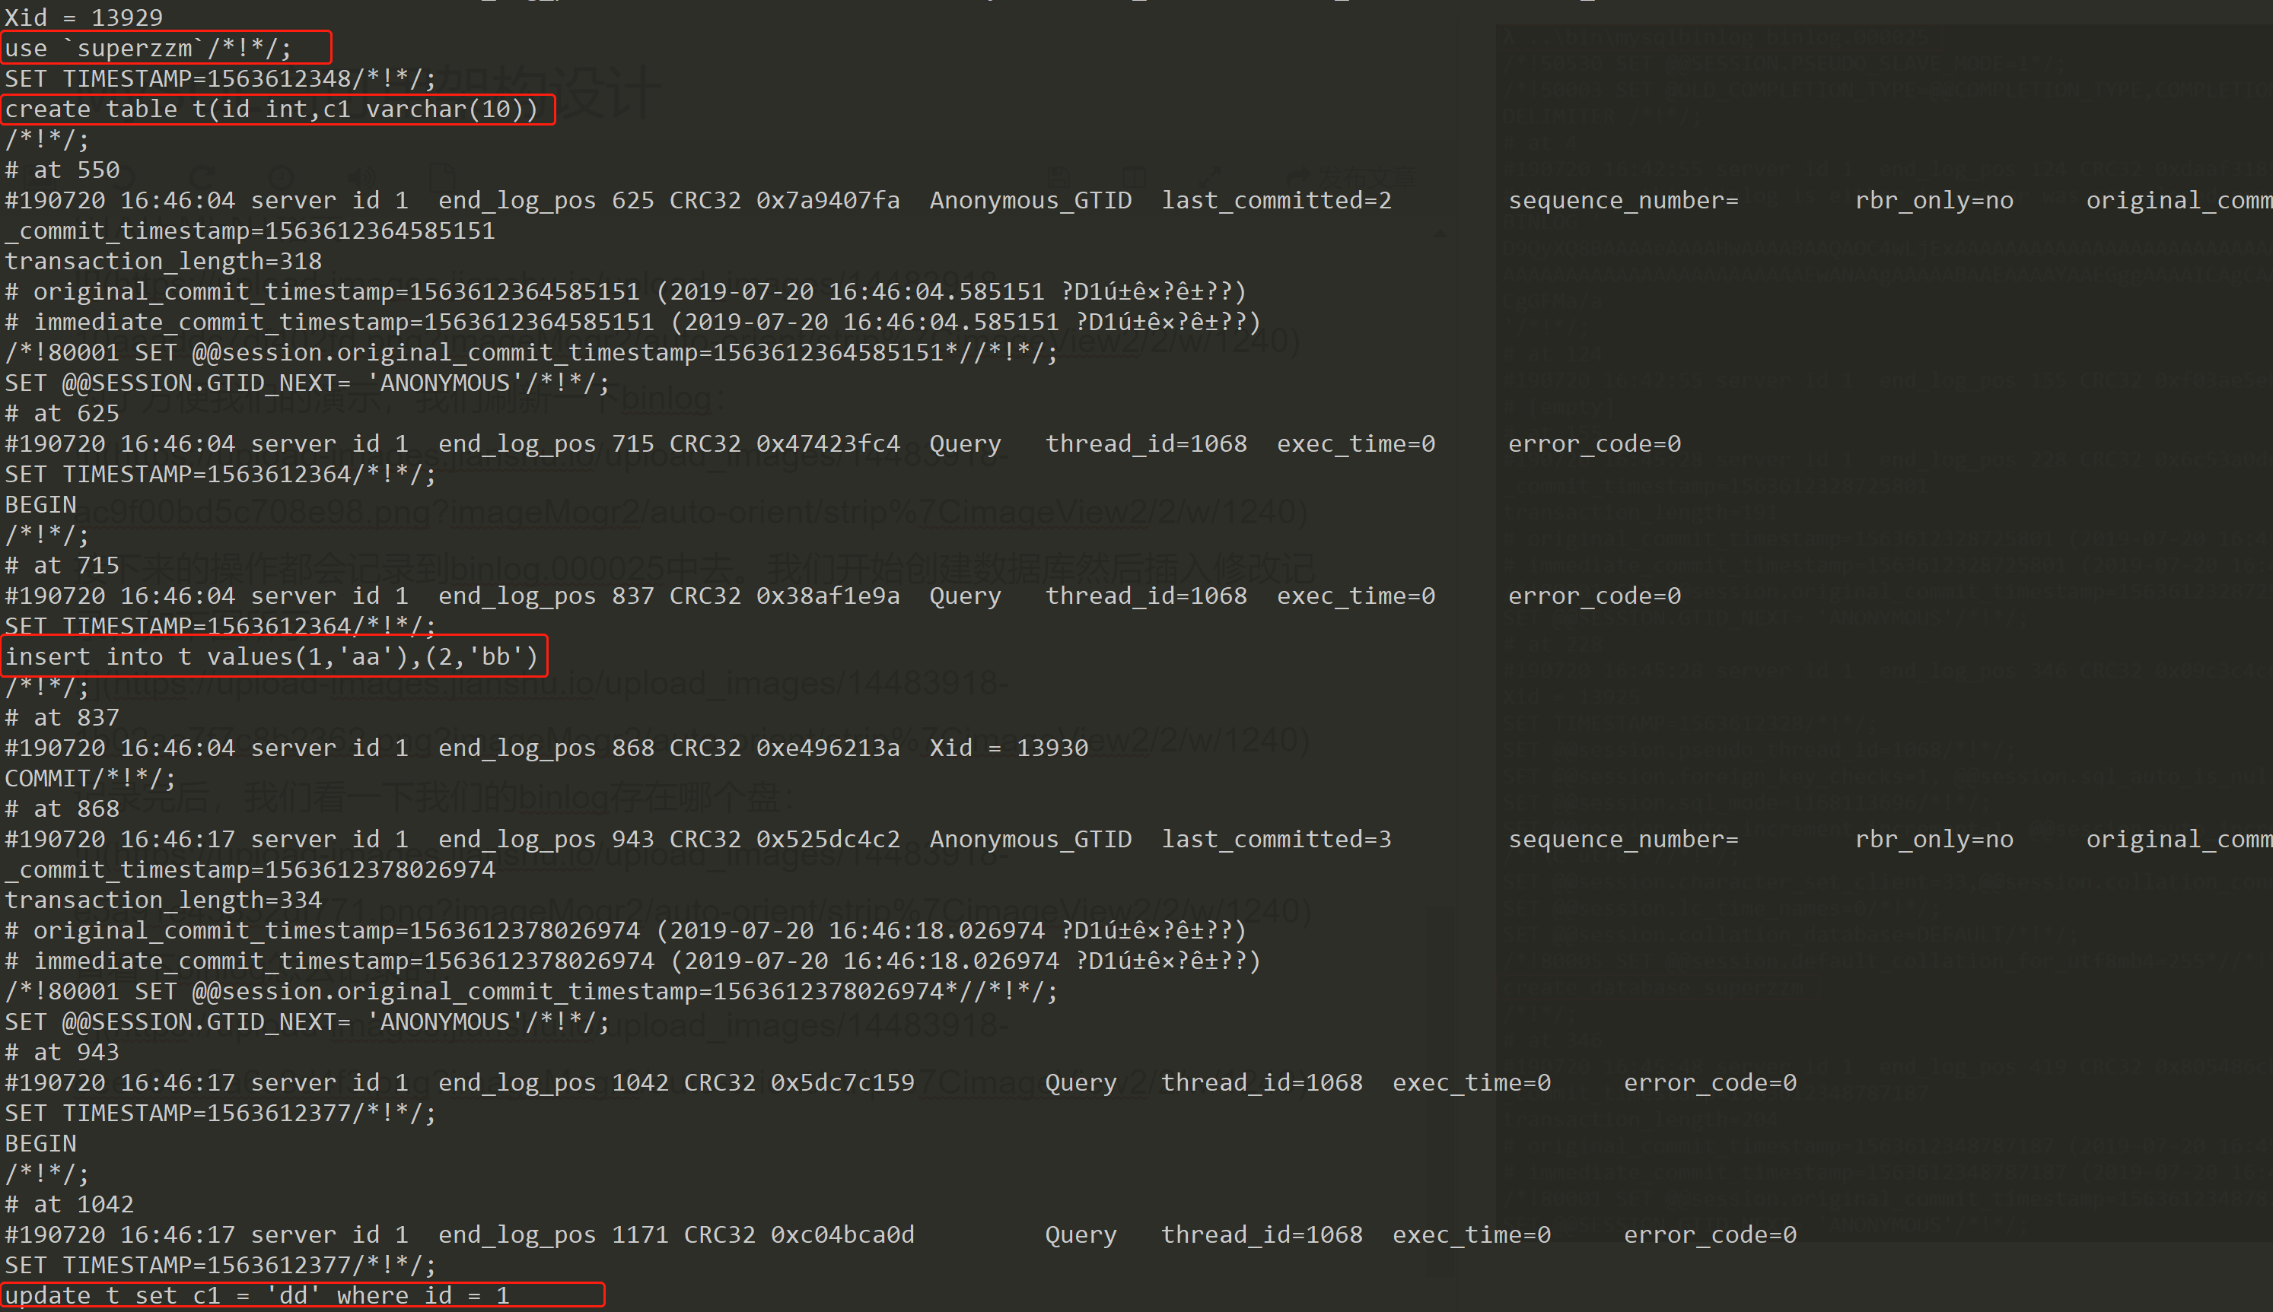The width and height of the screenshot is (2273, 1312).
Task: Click the highlighted use `superzzm` statement
Action: click(x=148, y=48)
